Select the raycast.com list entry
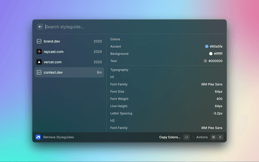The height and width of the screenshot is (162, 259). click(69, 51)
